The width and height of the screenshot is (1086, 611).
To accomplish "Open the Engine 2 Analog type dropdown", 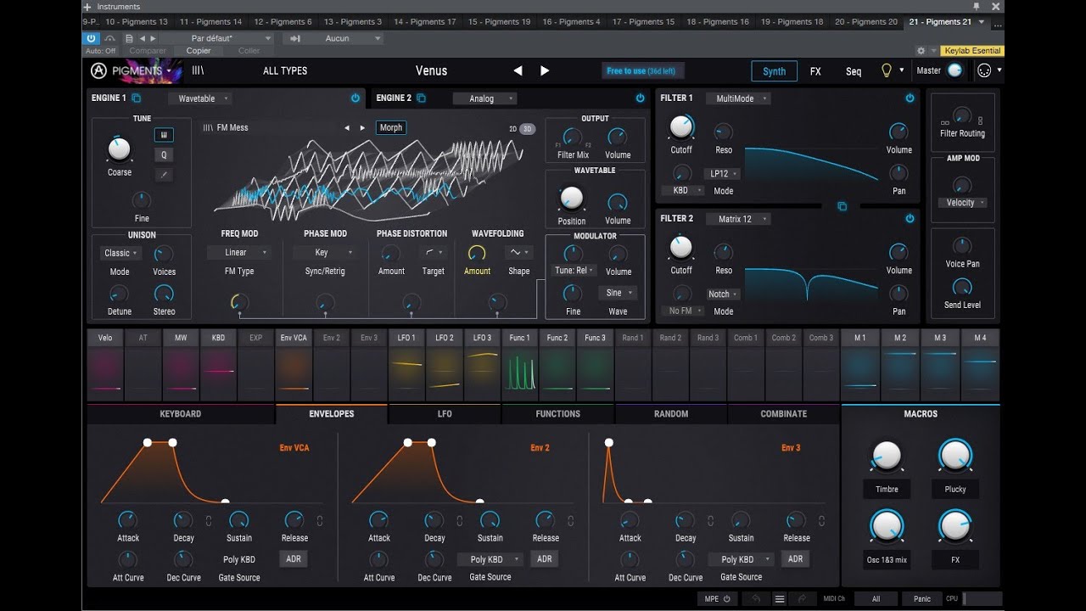I will pos(485,98).
